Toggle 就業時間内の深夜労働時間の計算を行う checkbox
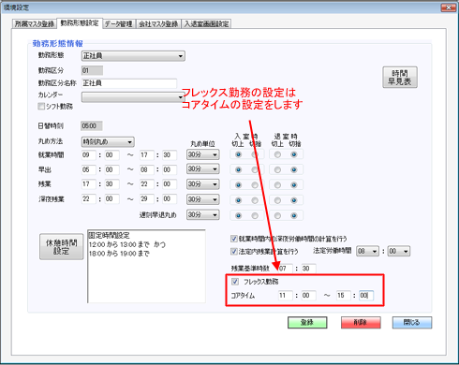This screenshot has width=459, height=365. [234, 239]
